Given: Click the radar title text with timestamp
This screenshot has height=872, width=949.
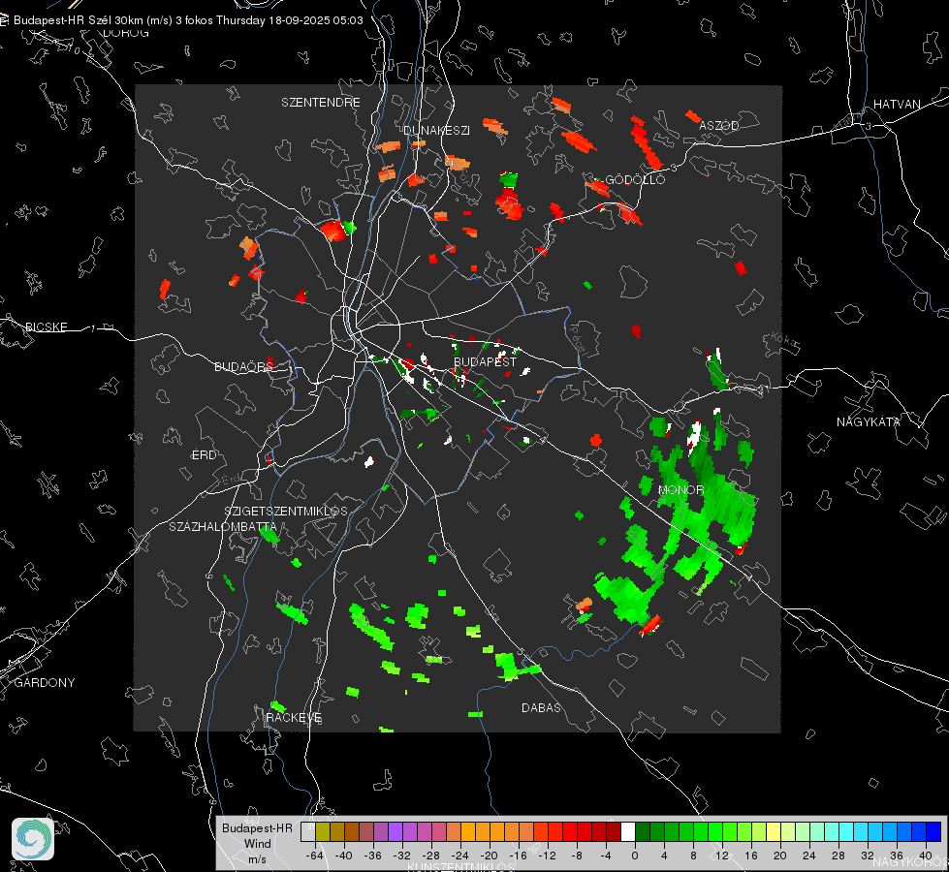Looking at the screenshot, I should 189,19.
